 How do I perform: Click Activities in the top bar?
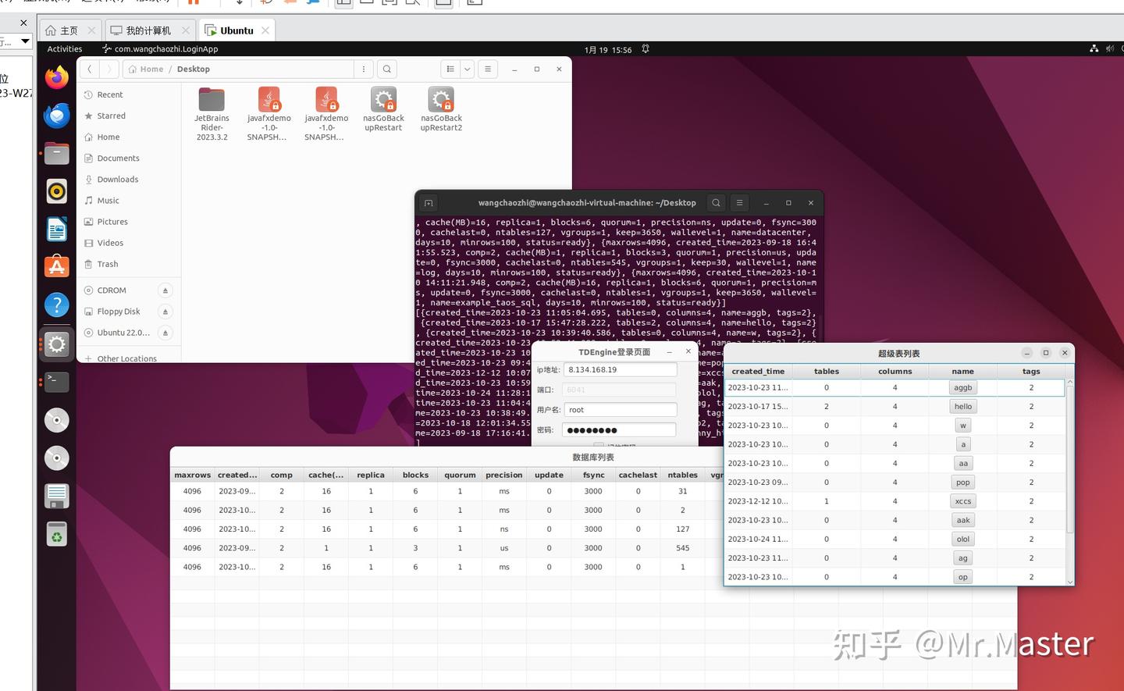(x=64, y=48)
